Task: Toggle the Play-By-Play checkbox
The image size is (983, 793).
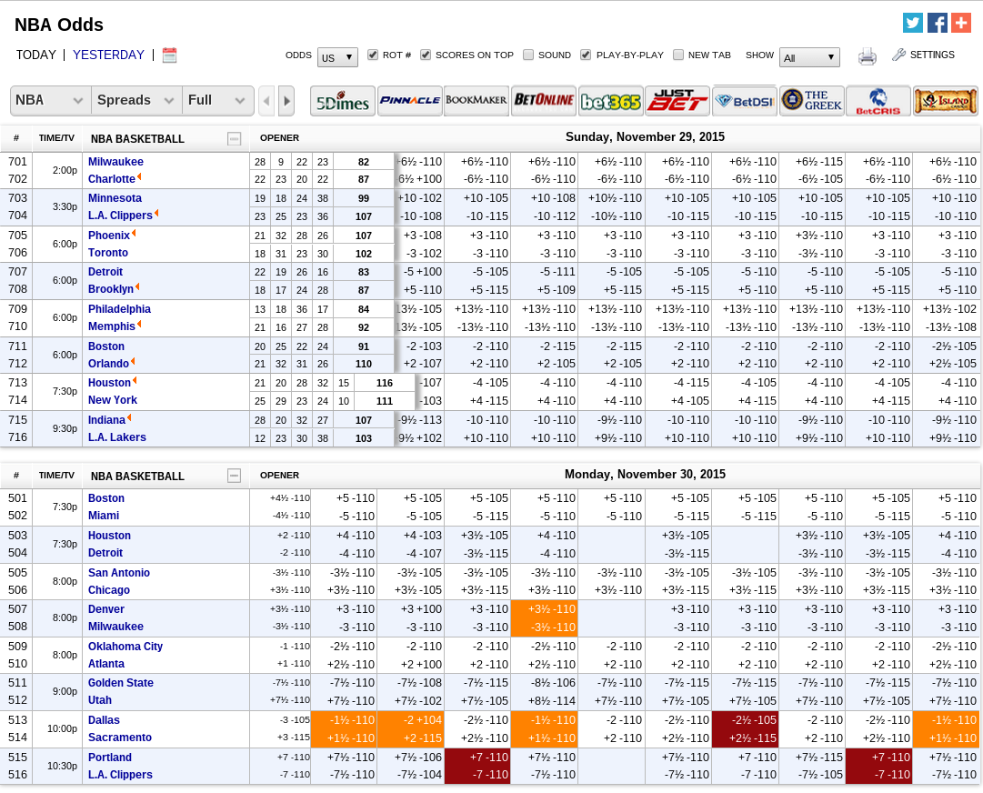Action: [x=586, y=55]
